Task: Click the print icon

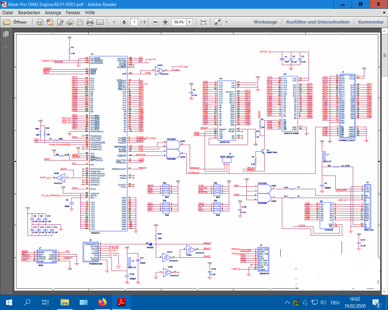Action: [x=90, y=22]
